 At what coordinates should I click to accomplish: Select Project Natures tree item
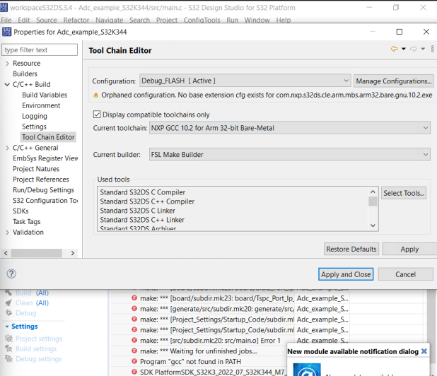[36, 169]
